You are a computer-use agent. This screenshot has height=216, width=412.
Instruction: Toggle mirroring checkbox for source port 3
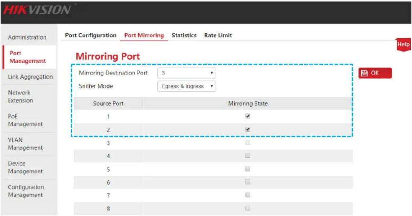248,143
